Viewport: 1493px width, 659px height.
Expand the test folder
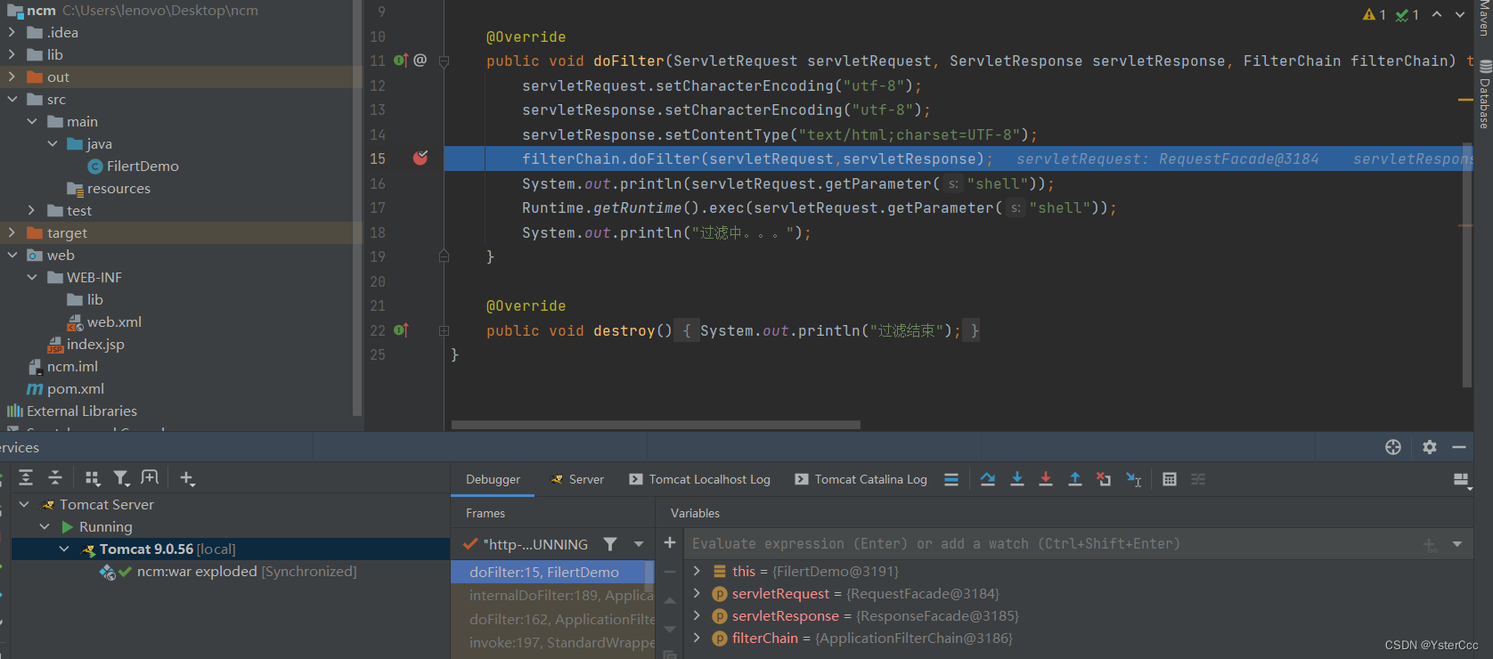point(32,210)
